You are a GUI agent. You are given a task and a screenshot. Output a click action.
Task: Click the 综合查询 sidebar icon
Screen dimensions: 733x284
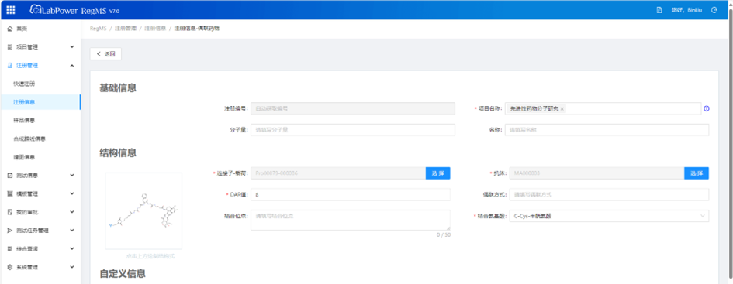(x=10, y=249)
